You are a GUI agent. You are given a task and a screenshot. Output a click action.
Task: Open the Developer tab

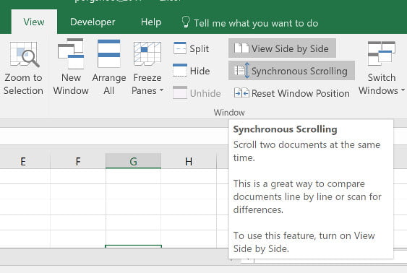(93, 22)
